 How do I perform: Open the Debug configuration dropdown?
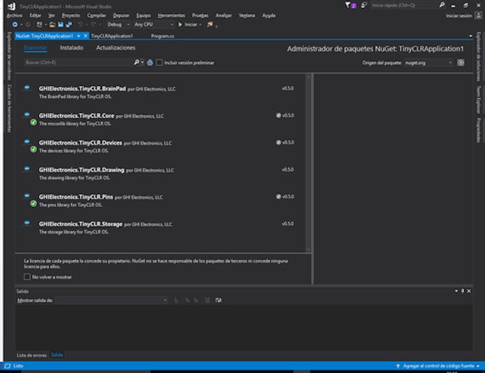(119, 24)
